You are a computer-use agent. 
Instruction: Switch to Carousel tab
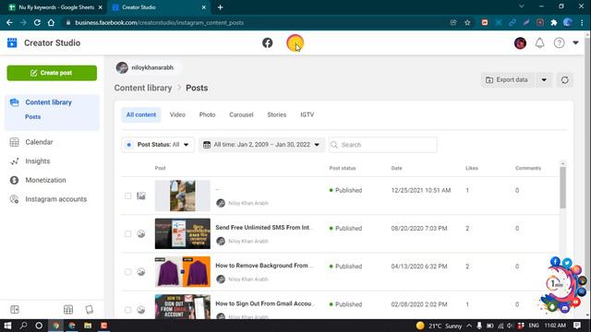[241, 114]
